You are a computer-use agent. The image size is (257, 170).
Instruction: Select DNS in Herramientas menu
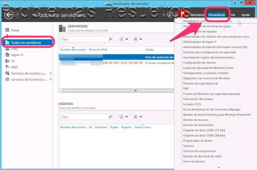(x=186, y=89)
